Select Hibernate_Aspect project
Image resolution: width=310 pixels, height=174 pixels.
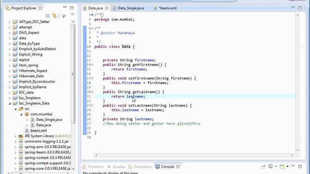(33, 71)
